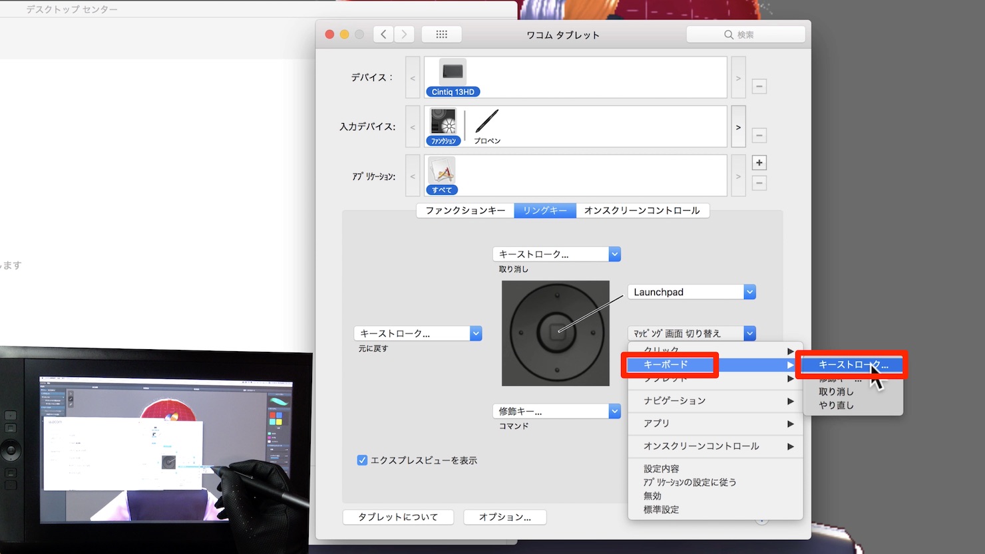Choose キーストローク... in the submenu
Image resolution: width=985 pixels, height=554 pixels.
tap(853, 364)
